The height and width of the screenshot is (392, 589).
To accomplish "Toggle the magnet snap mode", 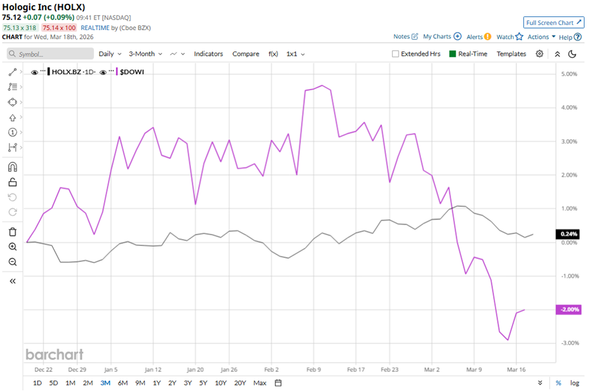I will pyautogui.click(x=13, y=167).
